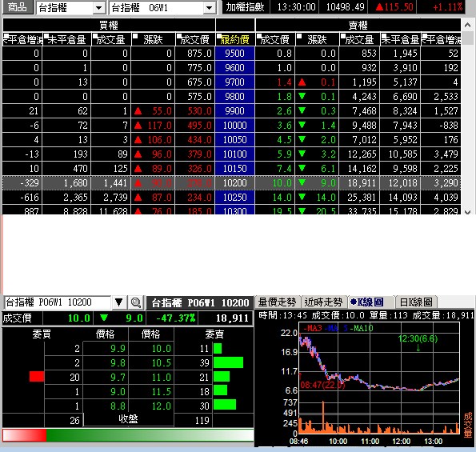Select strike price 9700
Screen dimensions: 476x452
[x=234, y=82]
